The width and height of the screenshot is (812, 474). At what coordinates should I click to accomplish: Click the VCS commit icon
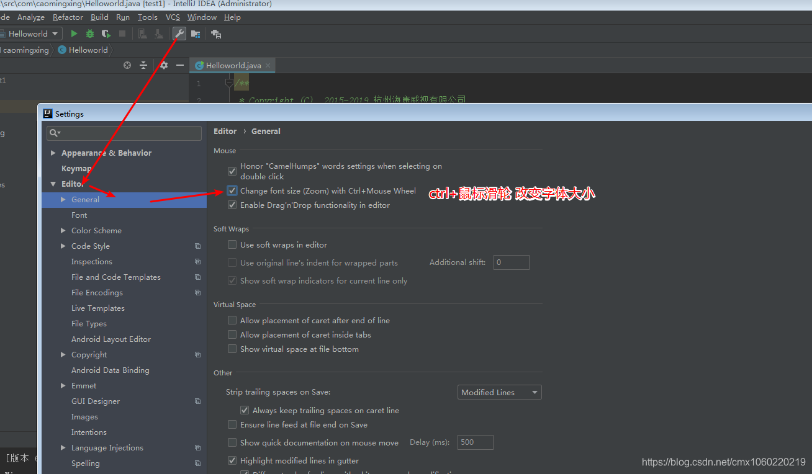tap(158, 34)
